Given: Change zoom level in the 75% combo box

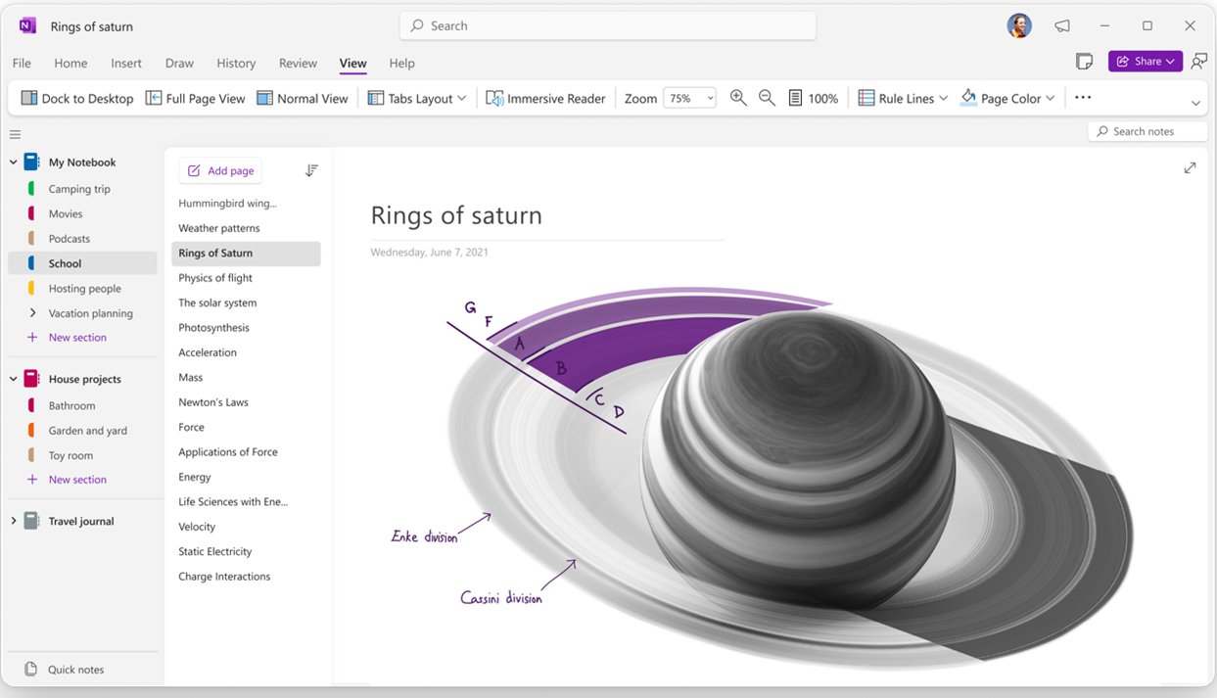Looking at the screenshot, I should click(x=689, y=97).
